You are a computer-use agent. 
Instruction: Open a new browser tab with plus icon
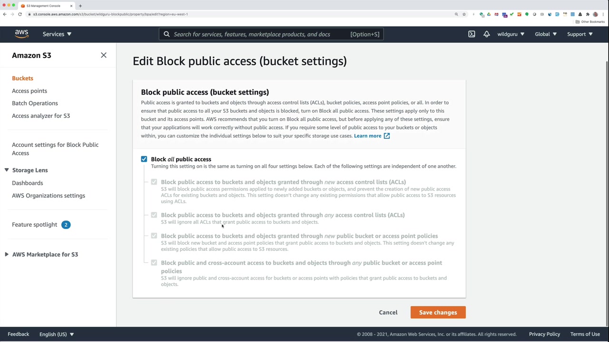click(80, 6)
